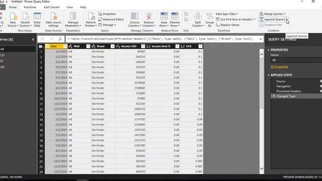Open Mall column filter dropdown
322x181 pixels.
pyautogui.click(x=88, y=46)
